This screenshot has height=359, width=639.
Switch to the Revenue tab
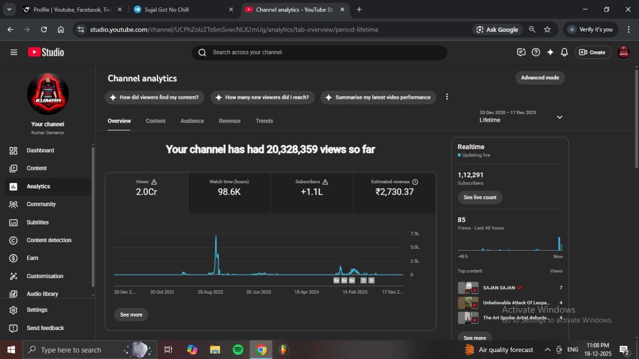[230, 121]
